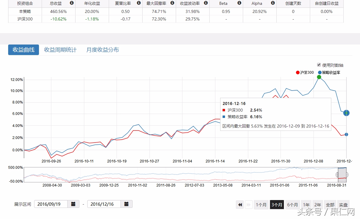This screenshot has width=360, height=219.
Task: Open the 月度收益分布 tab
Action: [x=103, y=50]
